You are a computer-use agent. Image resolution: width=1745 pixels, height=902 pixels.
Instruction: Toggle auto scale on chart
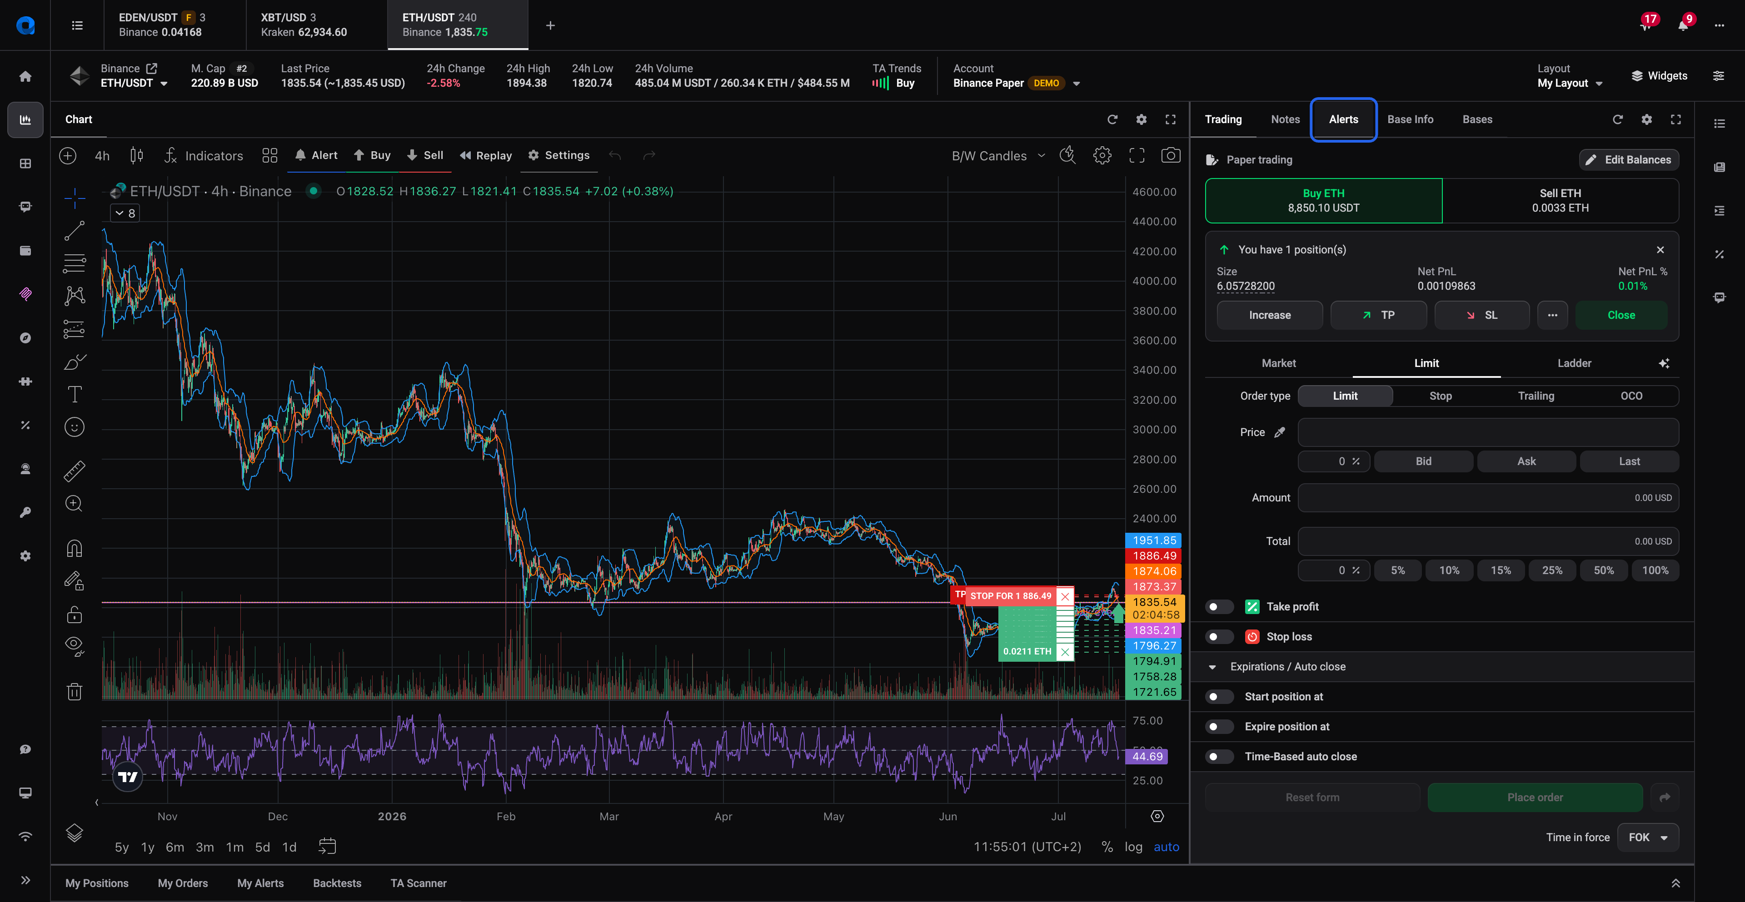[1166, 847]
